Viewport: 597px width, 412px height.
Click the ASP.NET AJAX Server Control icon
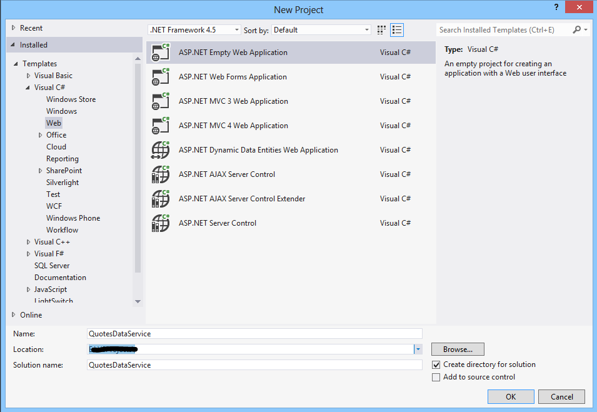click(x=160, y=174)
